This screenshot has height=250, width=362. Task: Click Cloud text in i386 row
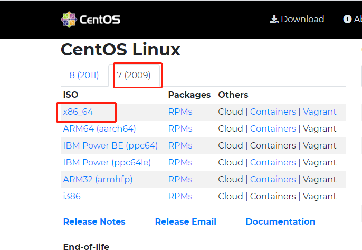(231, 196)
